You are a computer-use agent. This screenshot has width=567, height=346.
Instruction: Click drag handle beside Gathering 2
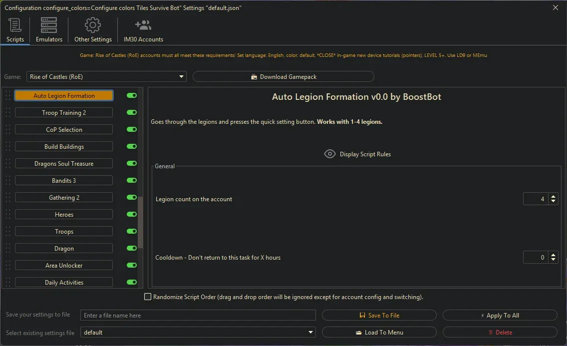coord(8,197)
